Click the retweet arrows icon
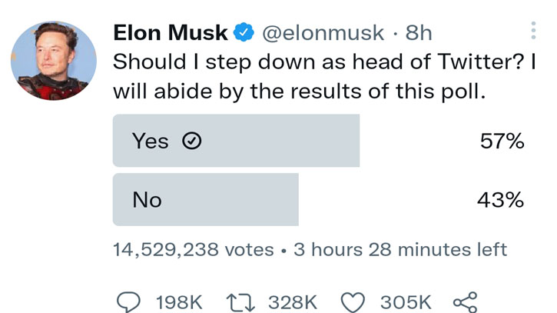This screenshot has height=313, width=557. click(241, 301)
